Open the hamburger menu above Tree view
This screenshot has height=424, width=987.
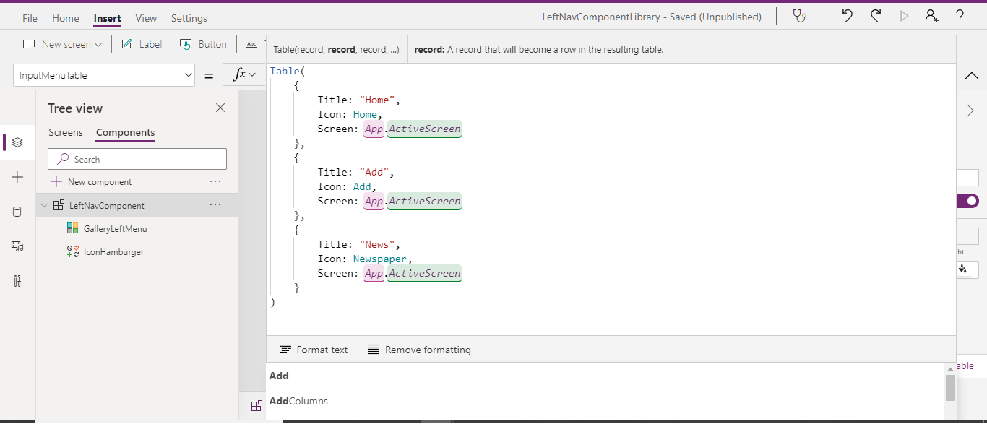click(17, 108)
